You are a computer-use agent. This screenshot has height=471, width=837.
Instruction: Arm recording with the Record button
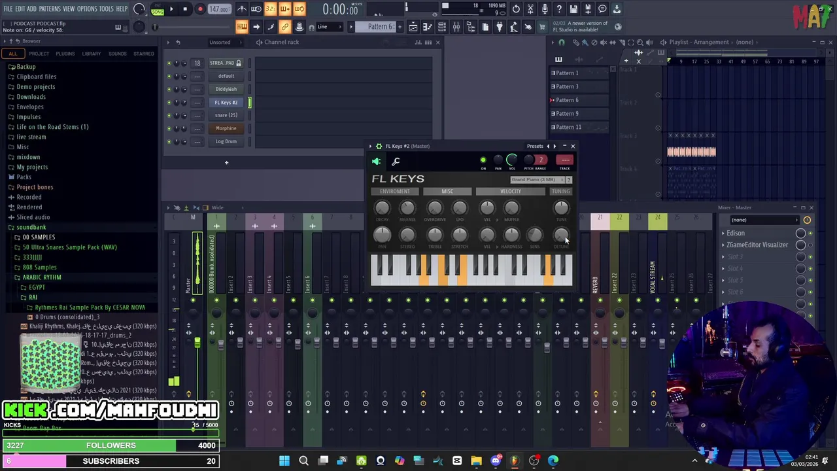click(x=200, y=9)
